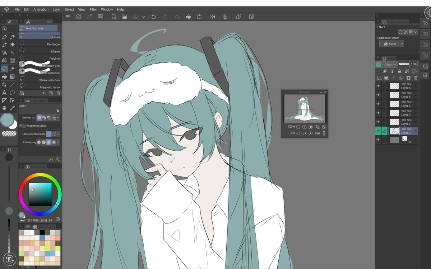Select the Auto select magic wand tool
431x269 pixels.
tap(13, 69)
